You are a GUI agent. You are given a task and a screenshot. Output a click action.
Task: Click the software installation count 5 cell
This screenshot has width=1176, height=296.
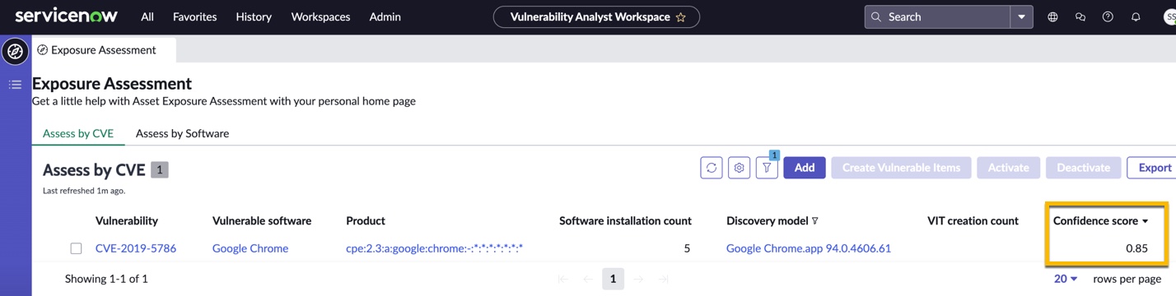coord(687,248)
